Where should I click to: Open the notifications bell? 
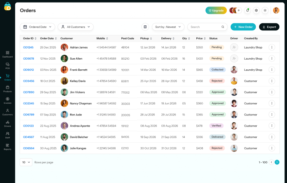[x=247, y=10]
